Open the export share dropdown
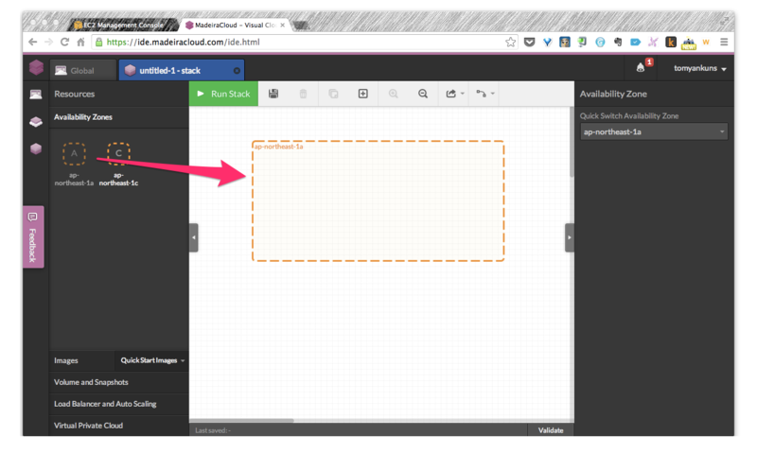 tap(455, 94)
